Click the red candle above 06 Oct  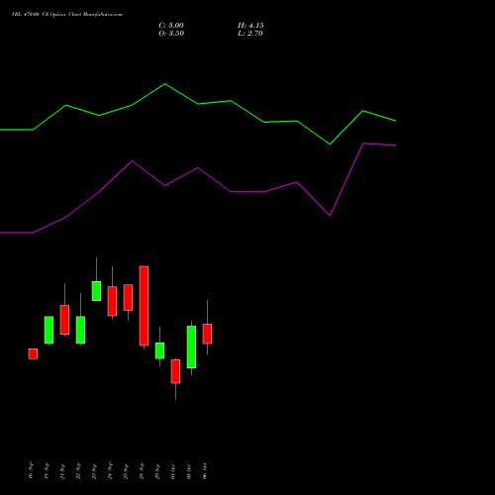(207, 334)
